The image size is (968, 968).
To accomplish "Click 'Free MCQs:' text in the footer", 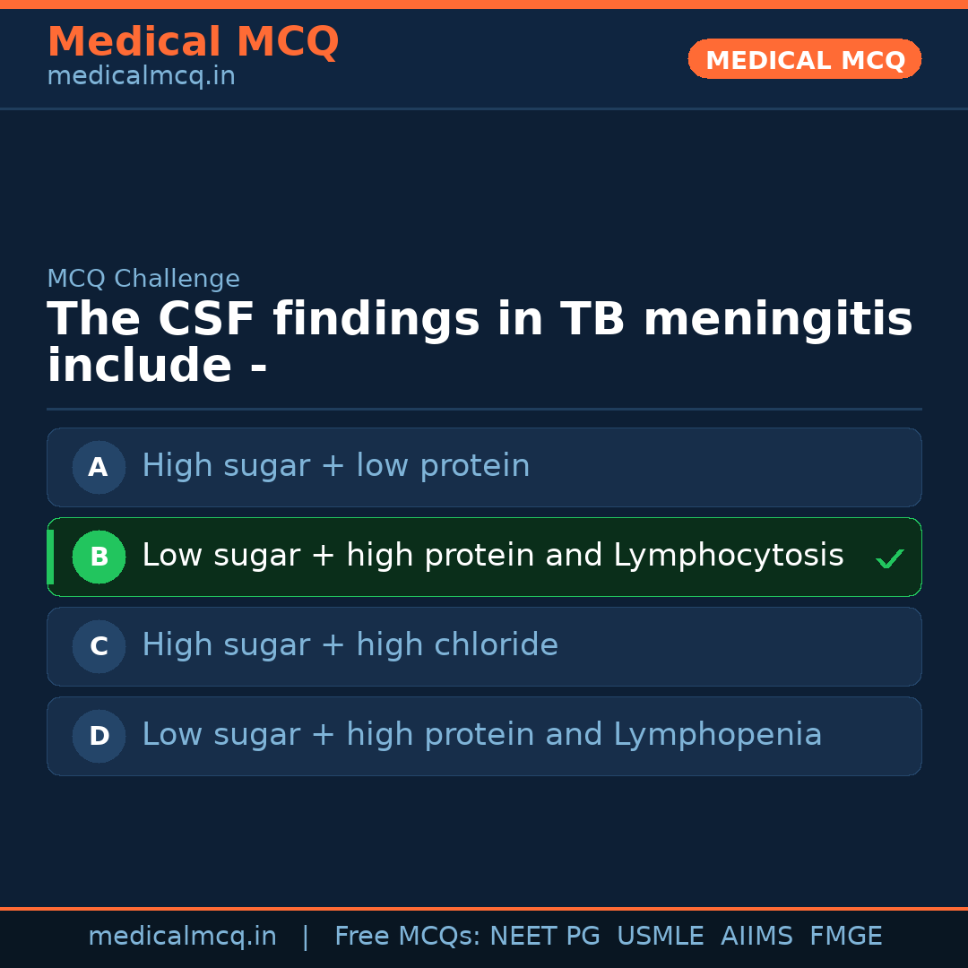I will 408,937.
